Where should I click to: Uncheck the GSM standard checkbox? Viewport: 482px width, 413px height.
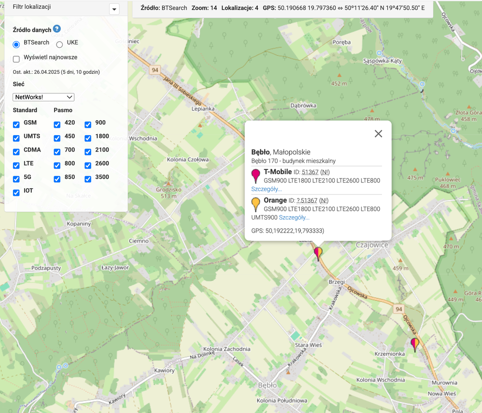(16, 124)
